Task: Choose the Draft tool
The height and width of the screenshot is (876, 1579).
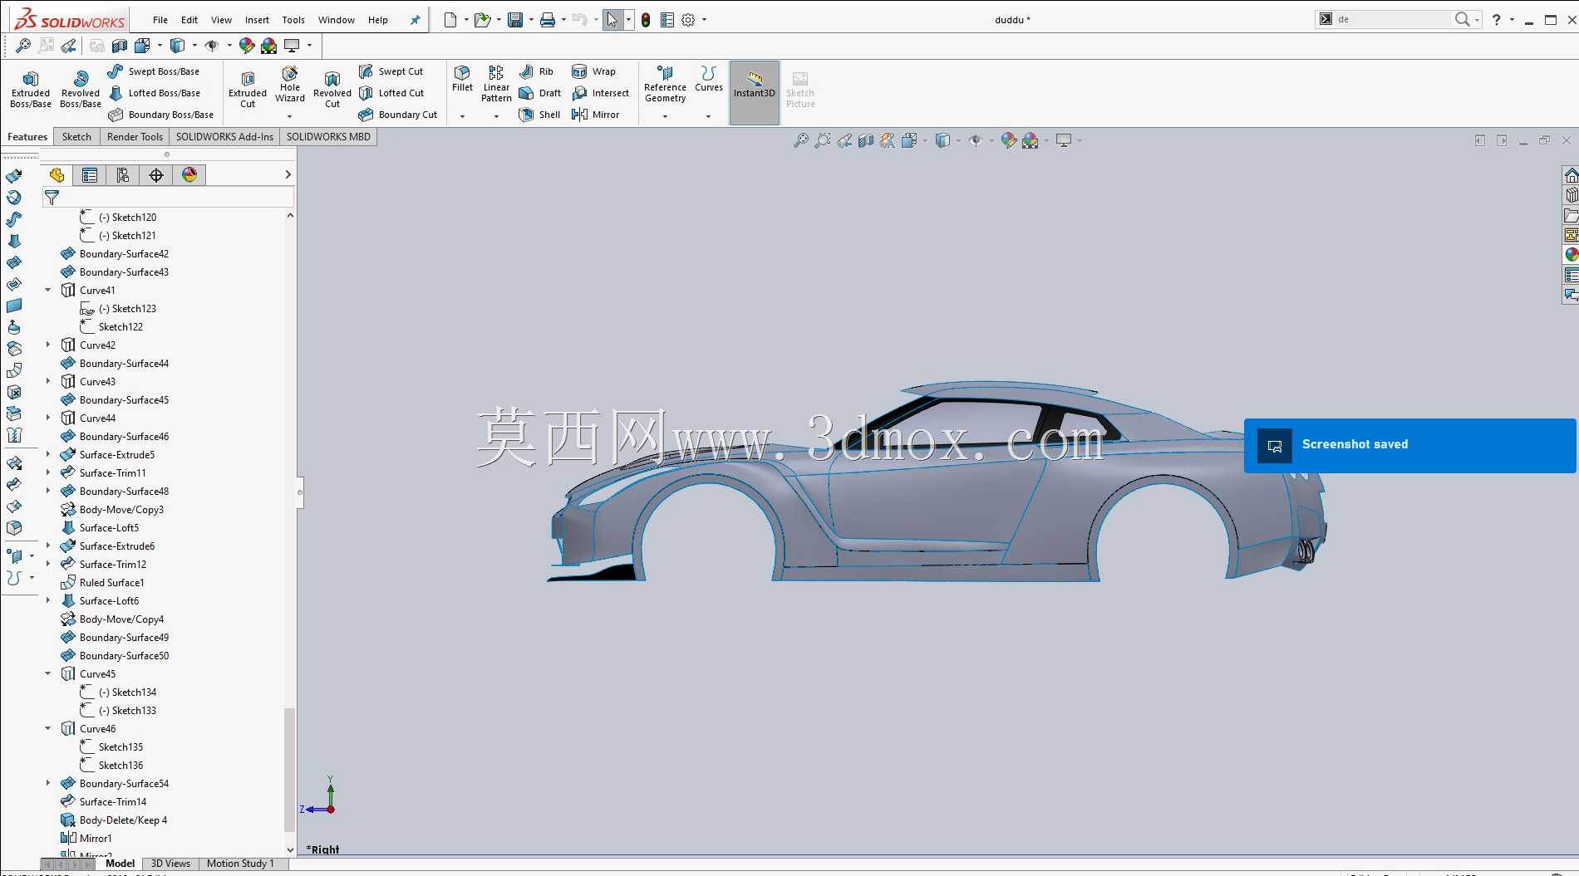Action: (x=539, y=93)
